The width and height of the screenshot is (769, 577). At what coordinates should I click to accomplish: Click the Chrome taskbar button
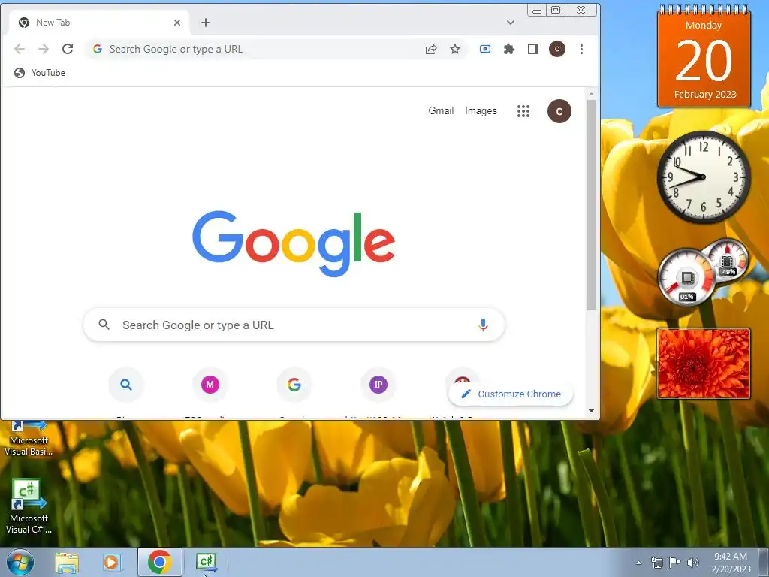pyautogui.click(x=160, y=562)
